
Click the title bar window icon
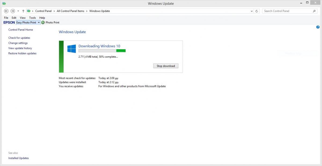click(x=4, y=3)
